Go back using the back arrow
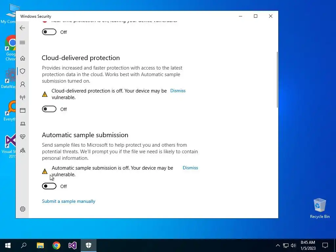Screen dimensions: 336x252 (x=22, y=28)
